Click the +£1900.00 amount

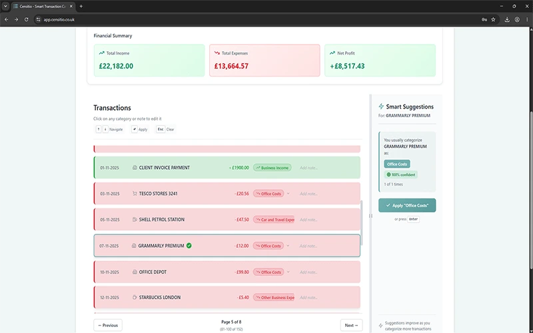(239, 168)
